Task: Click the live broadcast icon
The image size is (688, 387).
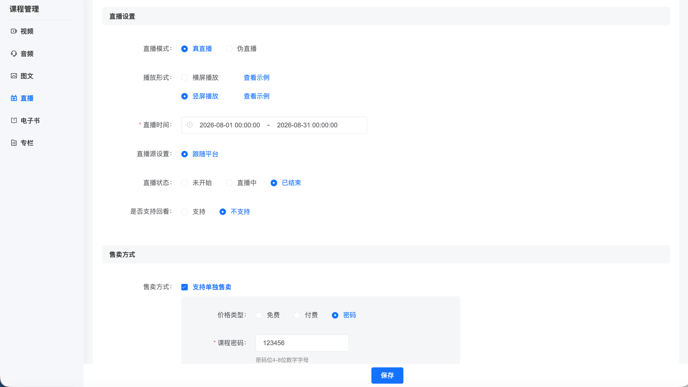Action: pyautogui.click(x=14, y=98)
